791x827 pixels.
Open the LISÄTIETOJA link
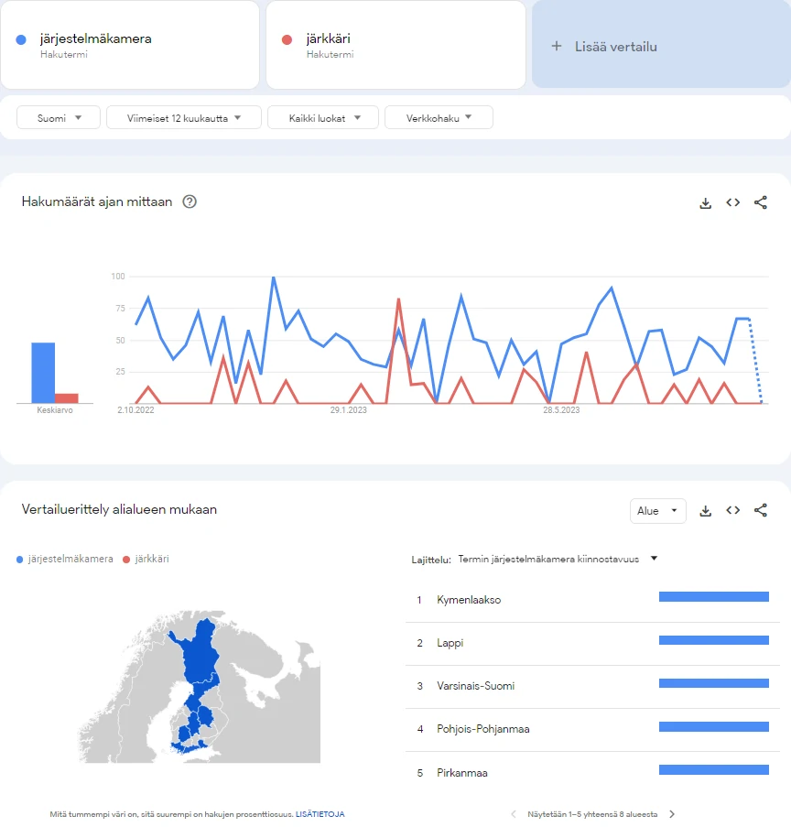(320, 813)
